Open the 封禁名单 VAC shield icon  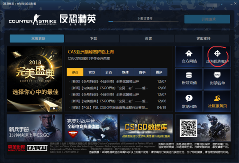[x=217, y=75]
